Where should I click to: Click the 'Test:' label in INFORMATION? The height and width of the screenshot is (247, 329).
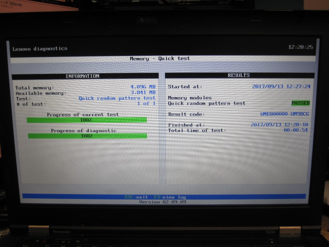click(23, 99)
